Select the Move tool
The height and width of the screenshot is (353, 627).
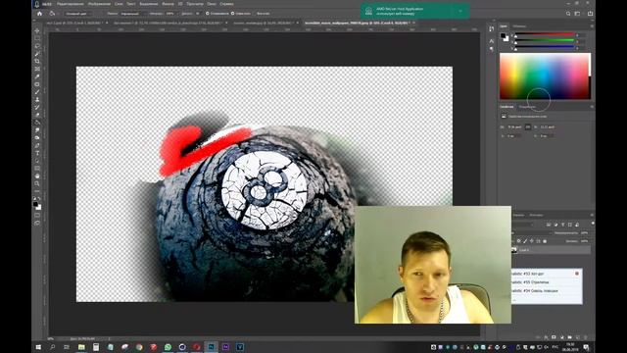[x=37, y=30]
